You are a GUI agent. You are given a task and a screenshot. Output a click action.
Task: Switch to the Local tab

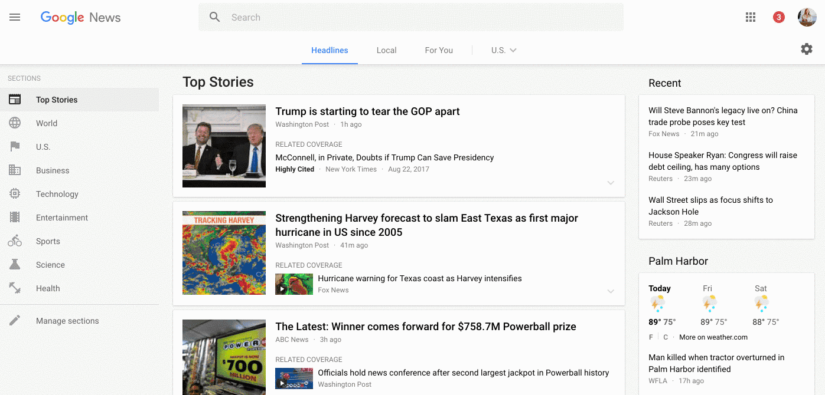[386, 50]
